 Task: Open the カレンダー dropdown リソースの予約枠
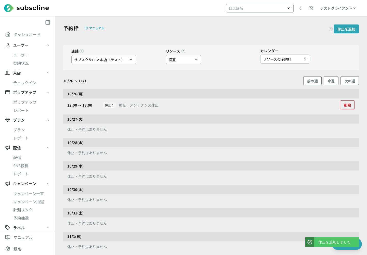[x=285, y=59]
